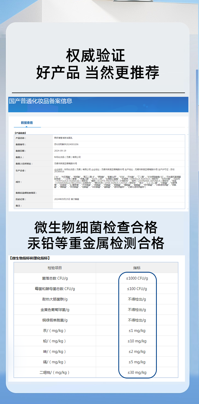Screen dimensions: 199x404
Task: Click the 指标 column header
Action: pos(137,268)
